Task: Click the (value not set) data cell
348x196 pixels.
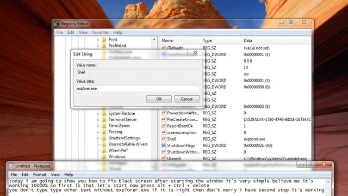Action: pos(257,48)
